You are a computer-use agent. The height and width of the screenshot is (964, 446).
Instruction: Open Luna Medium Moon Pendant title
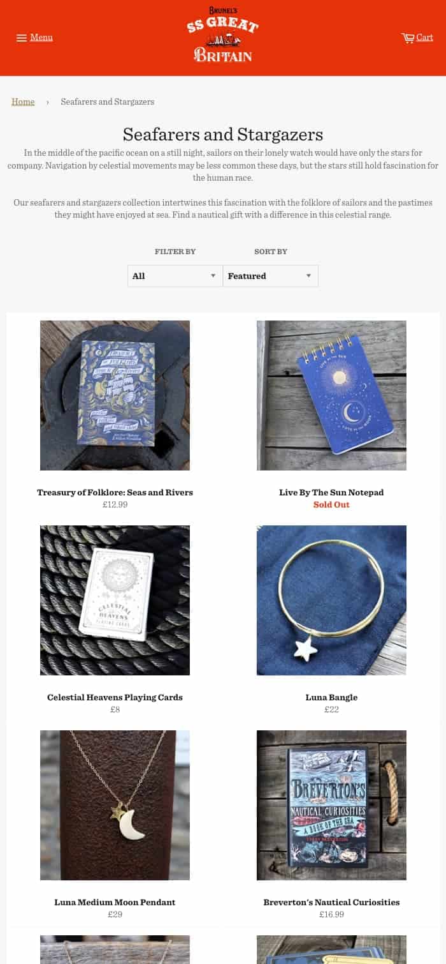pyautogui.click(x=115, y=902)
